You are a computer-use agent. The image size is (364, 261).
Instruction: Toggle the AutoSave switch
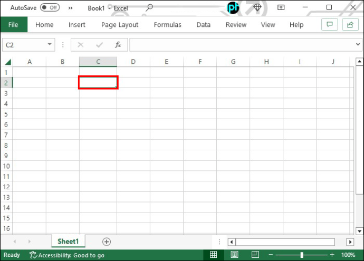50,7
